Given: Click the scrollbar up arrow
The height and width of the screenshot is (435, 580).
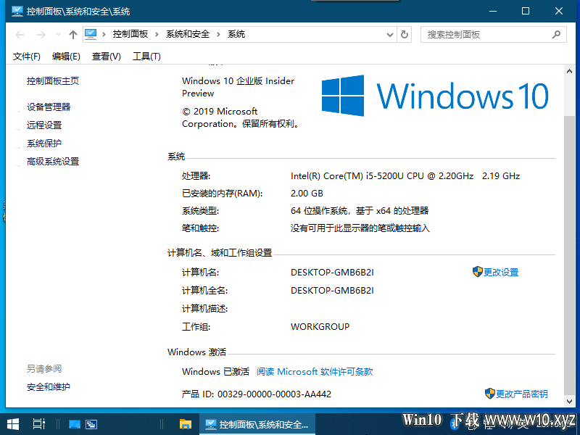Looking at the screenshot, I should (569, 71).
